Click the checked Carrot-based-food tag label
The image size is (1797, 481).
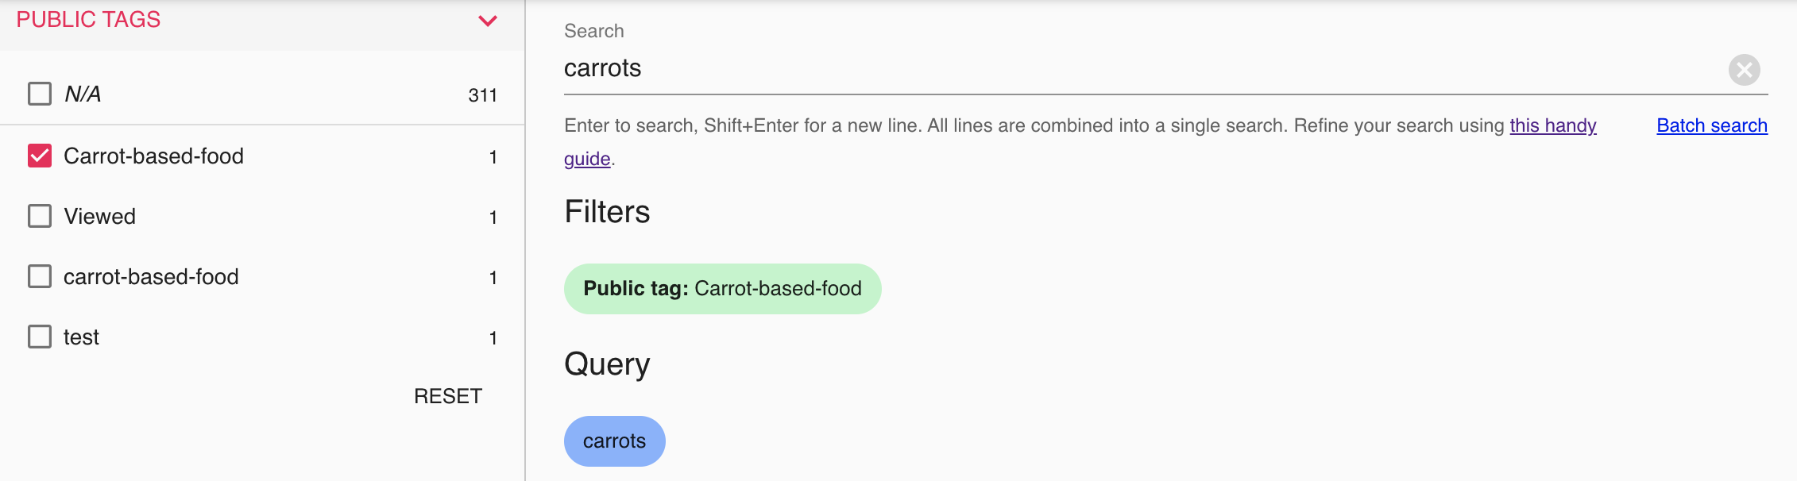[153, 156]
